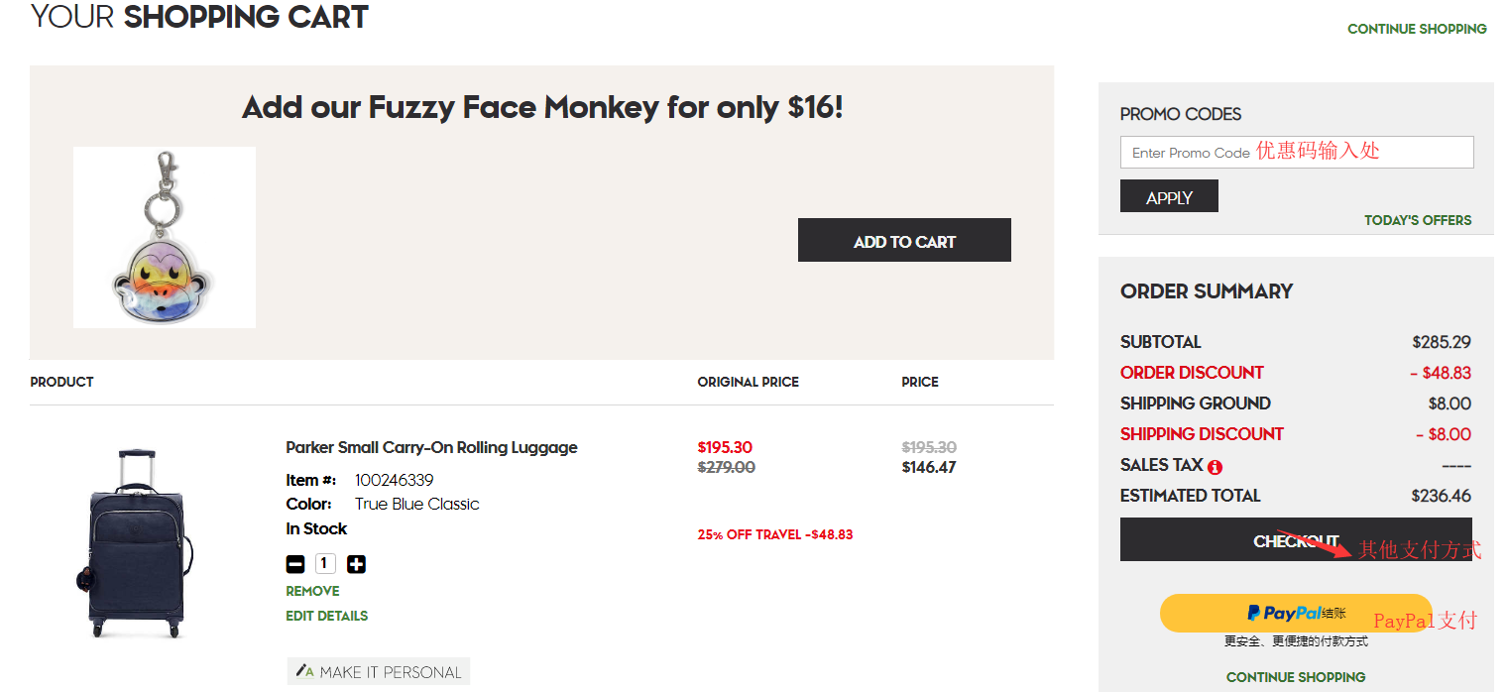
Task: Apply the promo code
Action: tap(1169, 196)
